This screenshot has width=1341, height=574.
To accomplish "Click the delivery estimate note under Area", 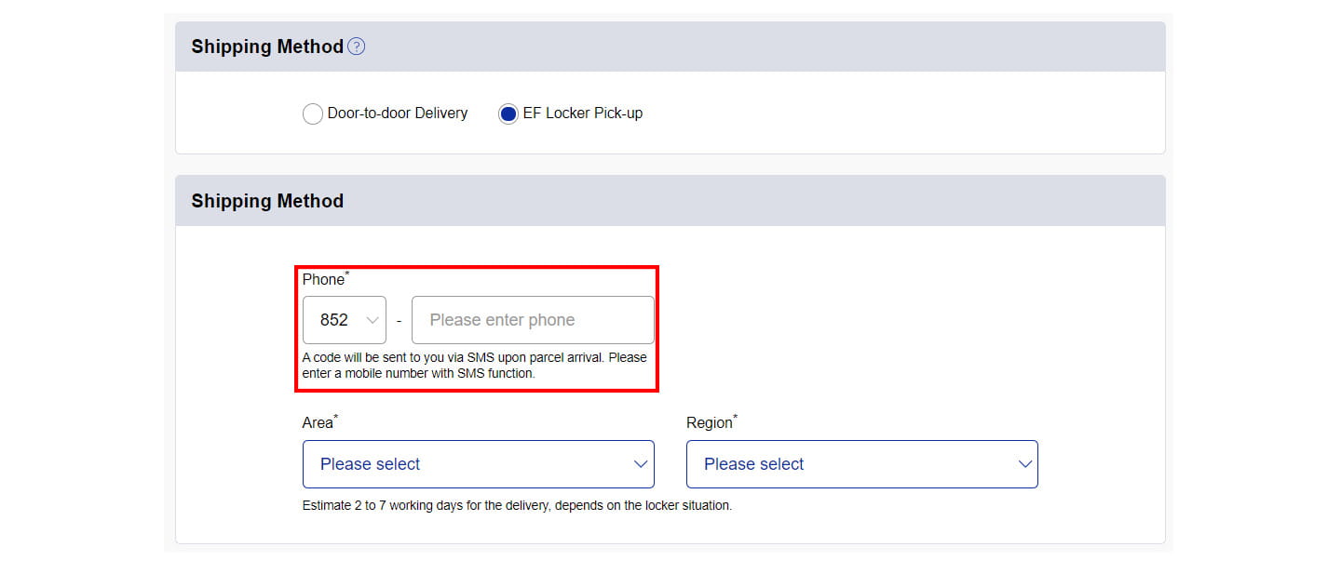I will tap(518, 506).
